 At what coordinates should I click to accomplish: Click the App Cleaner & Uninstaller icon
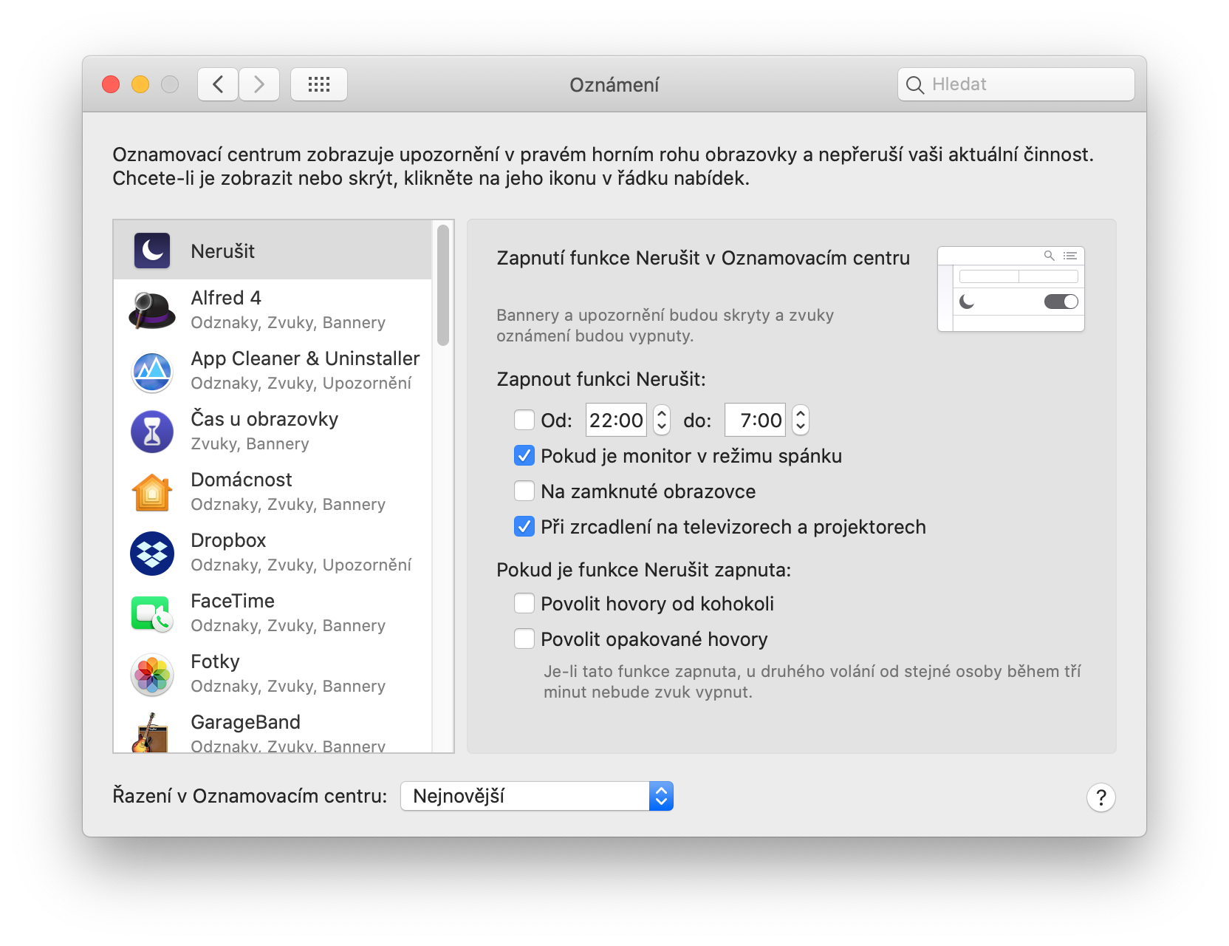click(x=152, y=372)
